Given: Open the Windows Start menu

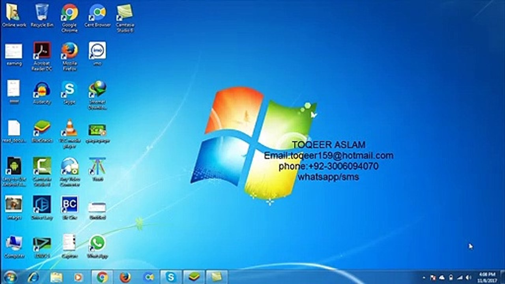Looking at the screenshot, I should pos(9,277).
